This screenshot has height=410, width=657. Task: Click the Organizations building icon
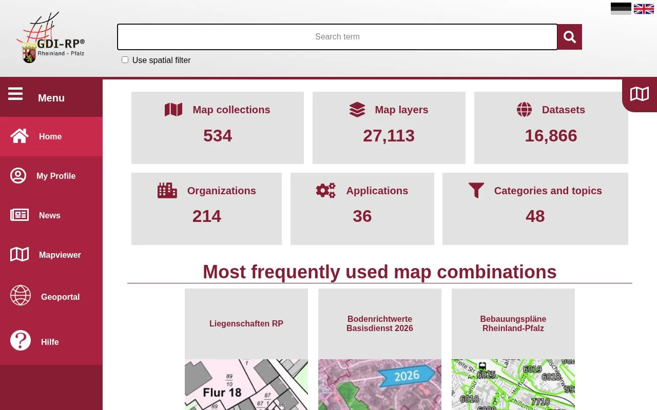[x=167, y=191]
